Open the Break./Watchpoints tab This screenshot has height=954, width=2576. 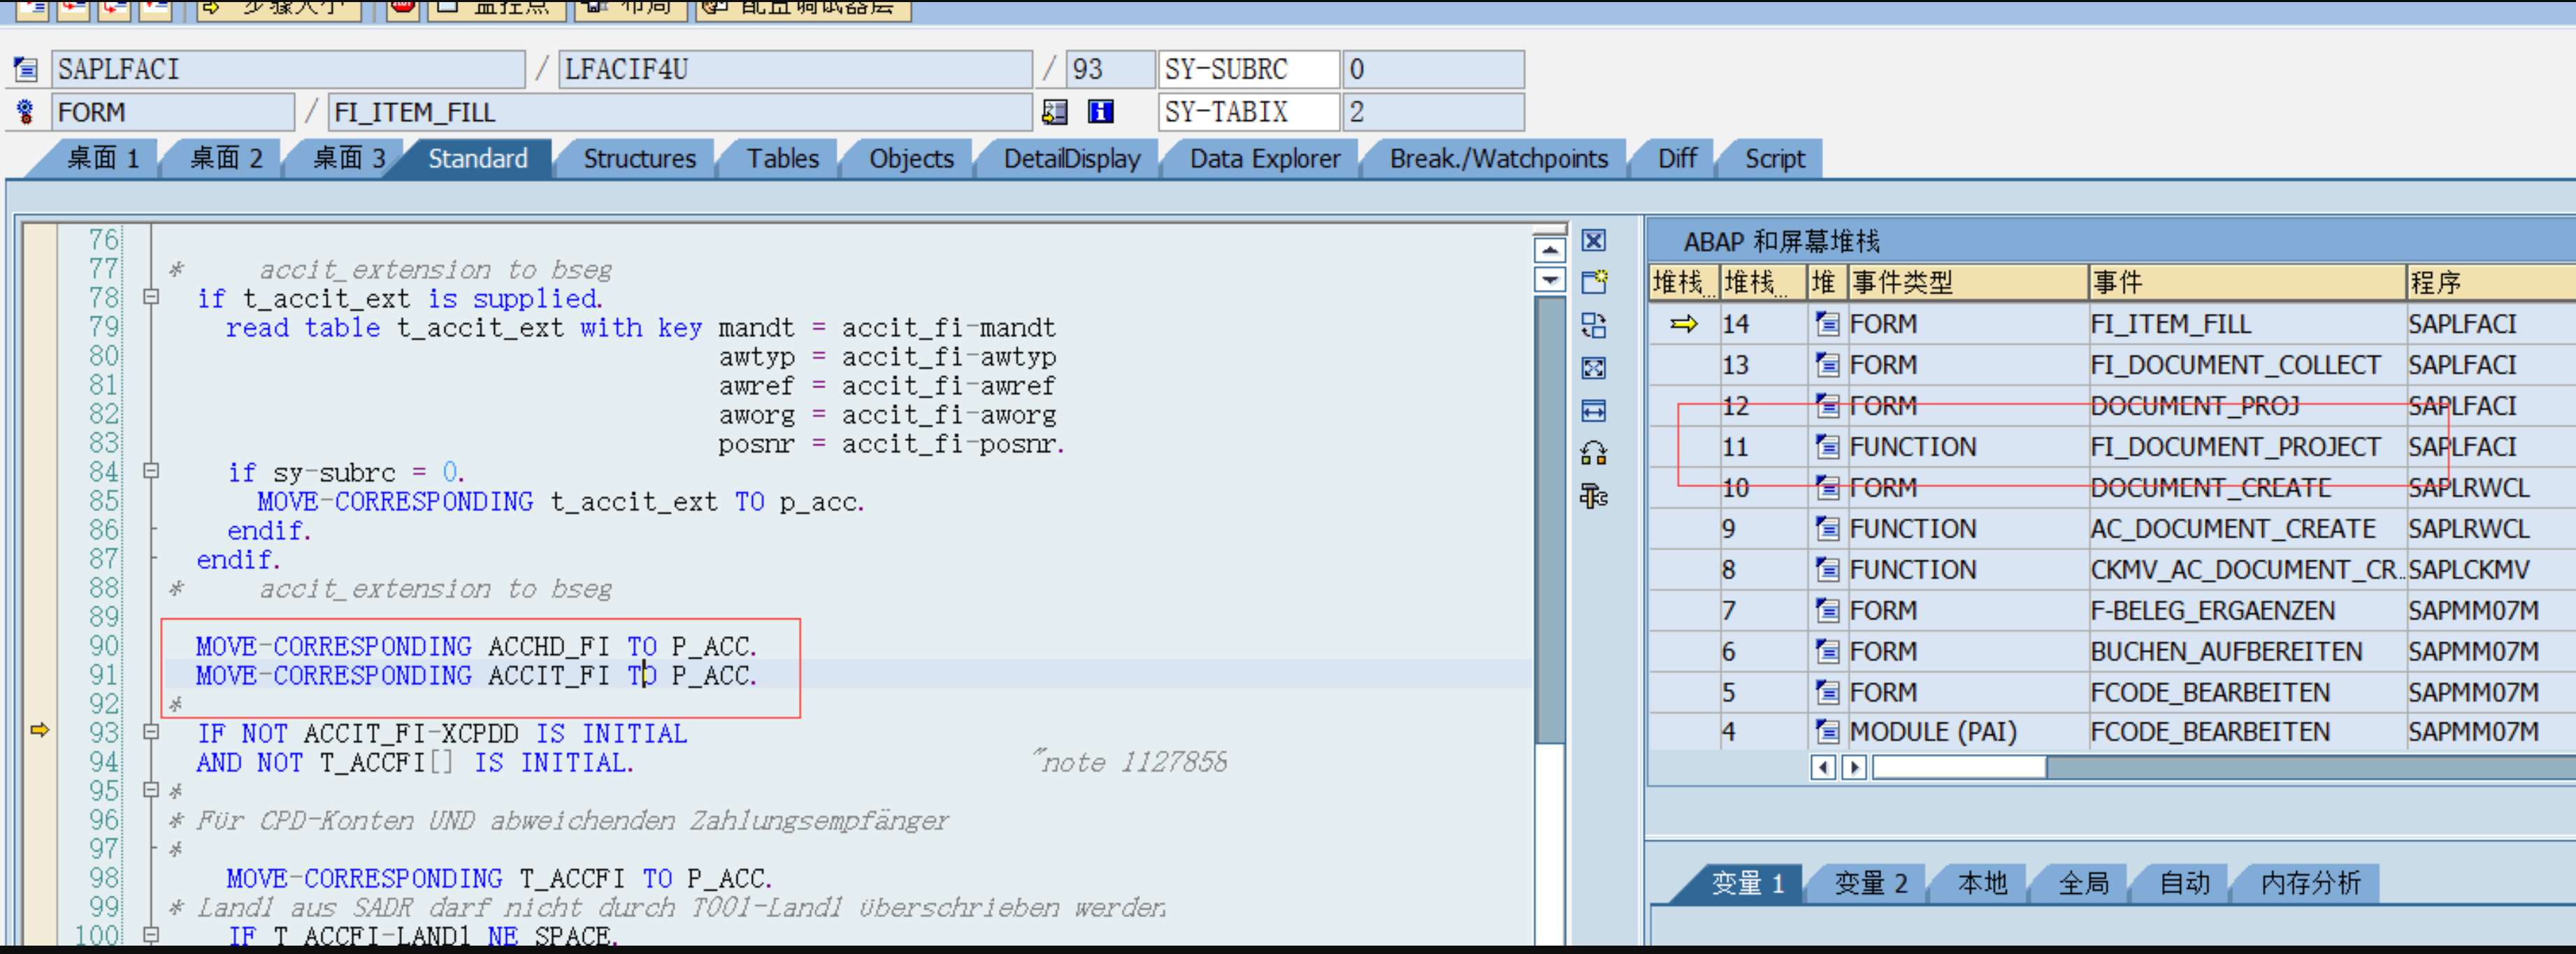pos(1498,159)
